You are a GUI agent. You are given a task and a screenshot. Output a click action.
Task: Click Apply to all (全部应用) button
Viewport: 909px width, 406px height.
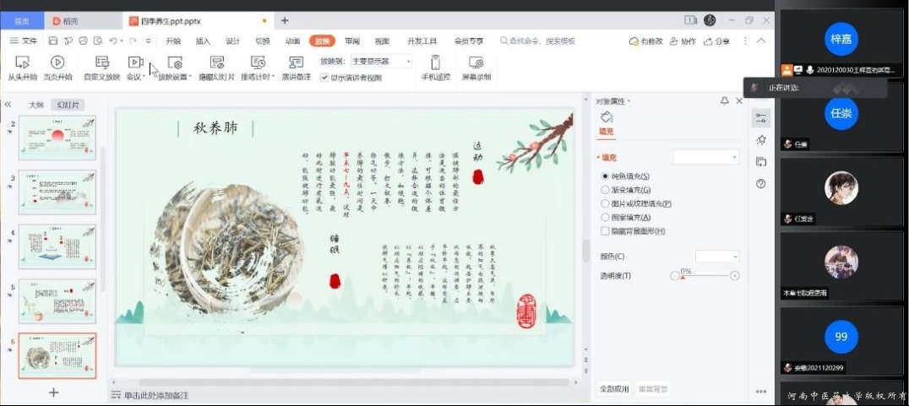(x=614, y=389)
